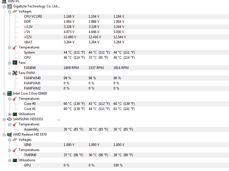229x171 pixels.
Task: Select the GPU utilization row
Action: (27, 165)
